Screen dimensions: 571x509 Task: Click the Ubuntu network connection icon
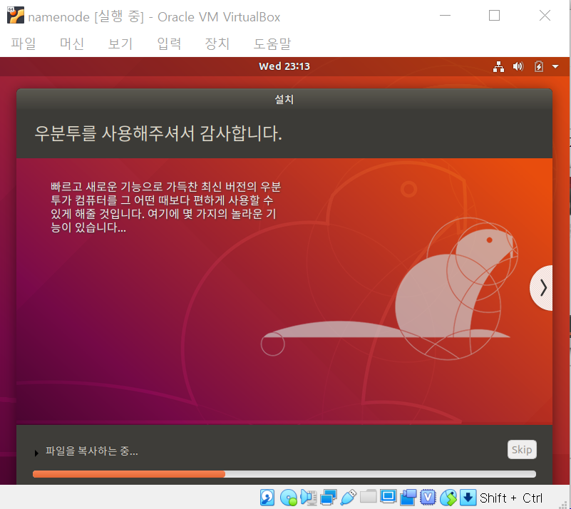pyautogui.click(x=498, y=66)
